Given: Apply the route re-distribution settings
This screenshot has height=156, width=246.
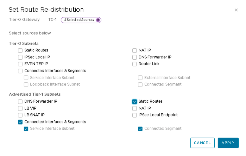Looking at the screenshot, I should [x=228, y=143].
